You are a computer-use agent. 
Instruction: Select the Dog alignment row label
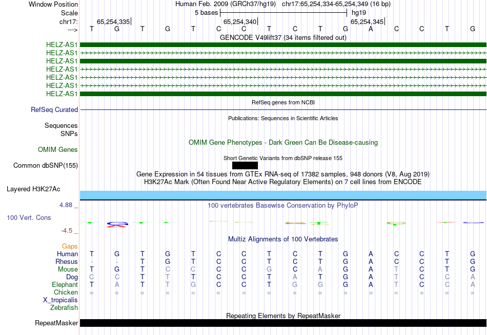point(72,277)
